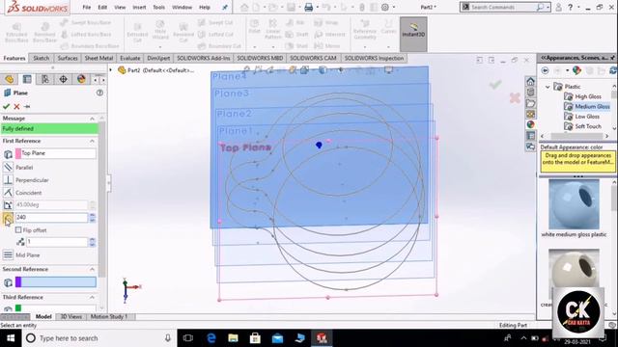
Task: Click the Print icon in the top toolbar
Action: 309,7
